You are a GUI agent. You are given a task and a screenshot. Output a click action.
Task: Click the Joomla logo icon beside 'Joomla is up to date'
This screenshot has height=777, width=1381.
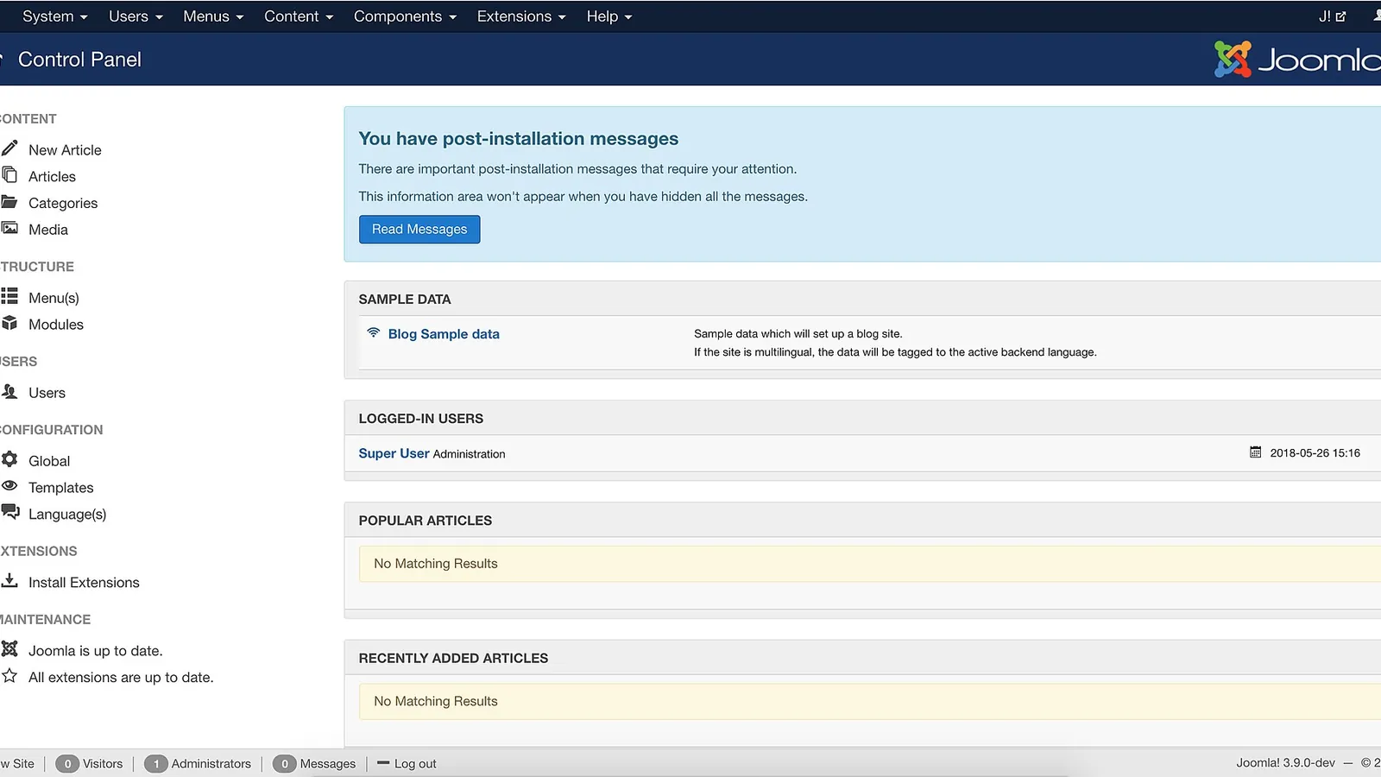point(9,648)
